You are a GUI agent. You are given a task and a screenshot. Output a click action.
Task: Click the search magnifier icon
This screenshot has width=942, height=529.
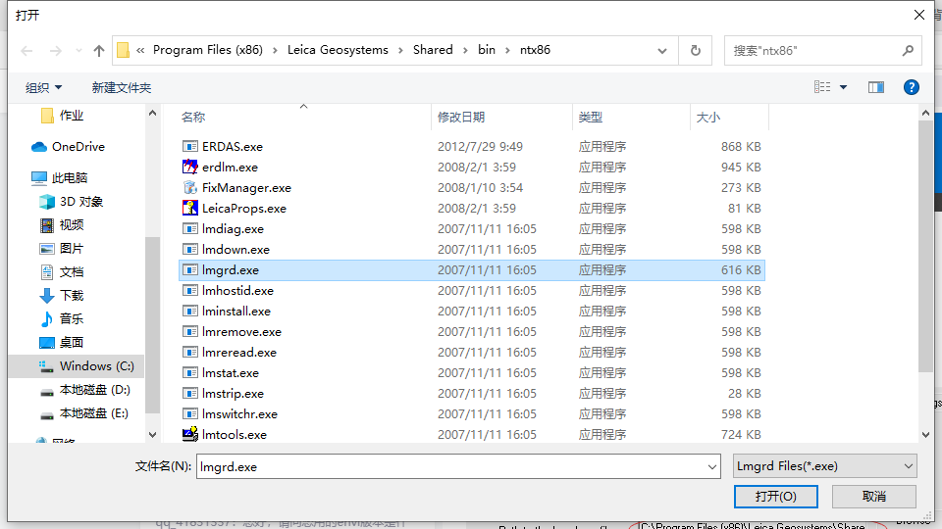pos(908,50)
